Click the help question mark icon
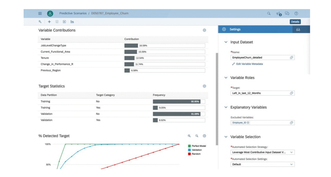Screen dimensions: 331x177 coord(296,14)
